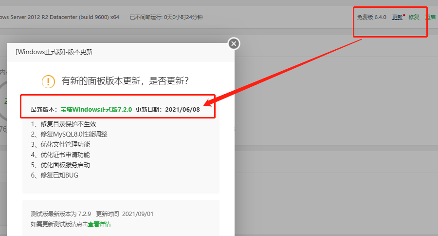Click the 更新时间 2021/09/01 text
This screenshot has height=236, width=438.
click(x=125, y=214)
